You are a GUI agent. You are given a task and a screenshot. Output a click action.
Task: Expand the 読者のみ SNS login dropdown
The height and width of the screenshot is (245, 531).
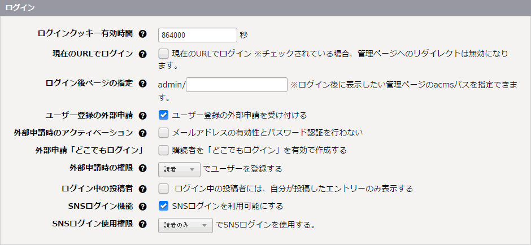[x=186, y=225]
